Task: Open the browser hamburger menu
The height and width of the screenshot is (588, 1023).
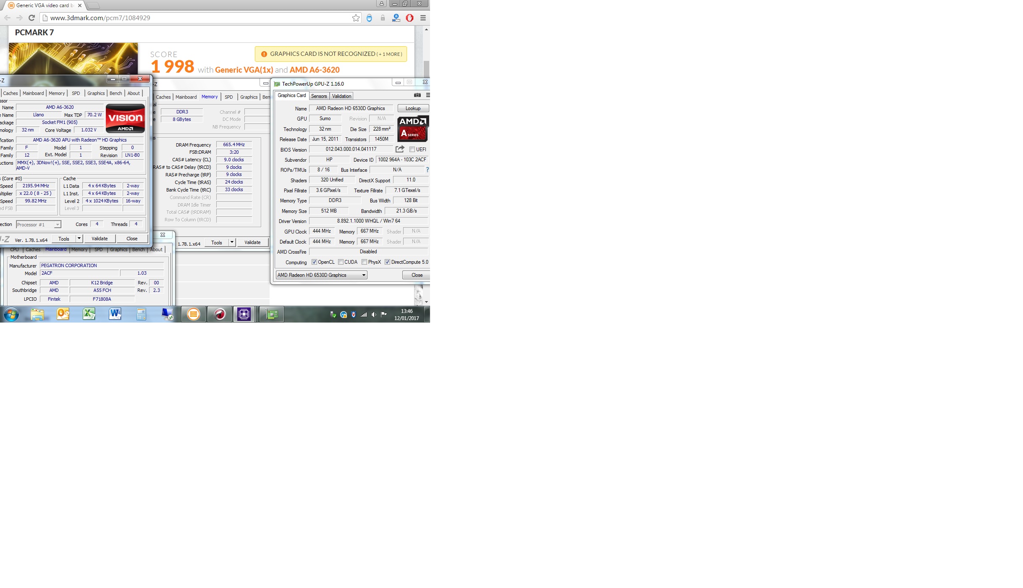Action: click(423, 18)
